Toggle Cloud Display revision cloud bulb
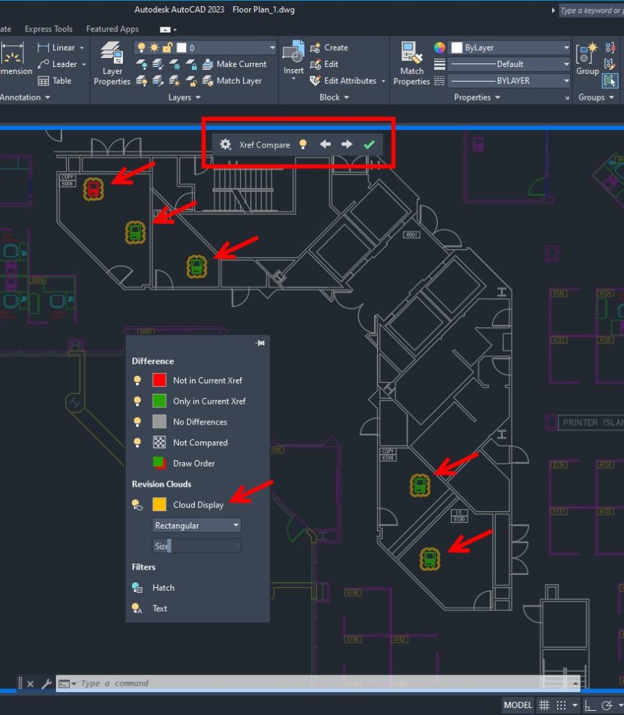The height and width of the screenshot is (715, 624). [138, 505]
